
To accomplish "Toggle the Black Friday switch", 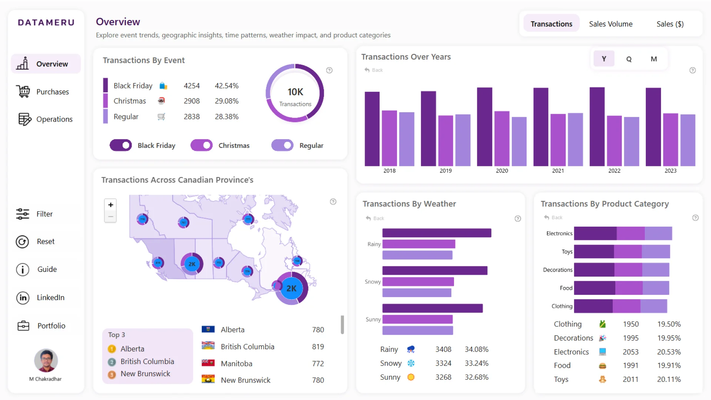I will pos(121,145).
